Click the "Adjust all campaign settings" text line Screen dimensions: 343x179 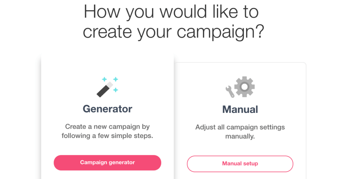point(240,128)
